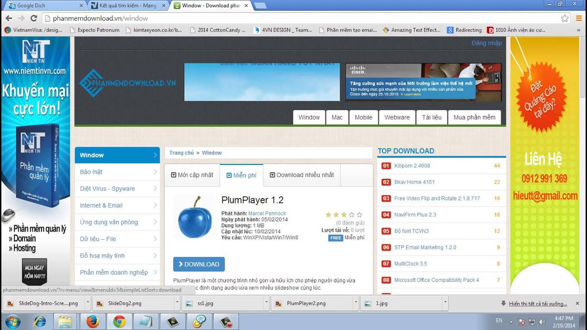
Task: Close the Google Dich tab
Action: click(x=81, y=5)
